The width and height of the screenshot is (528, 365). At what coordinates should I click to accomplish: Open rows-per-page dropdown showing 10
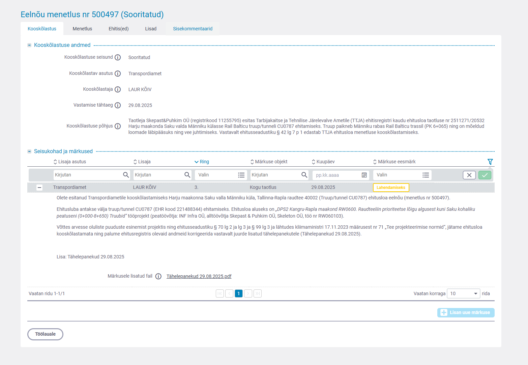click(x=463, y=293)
